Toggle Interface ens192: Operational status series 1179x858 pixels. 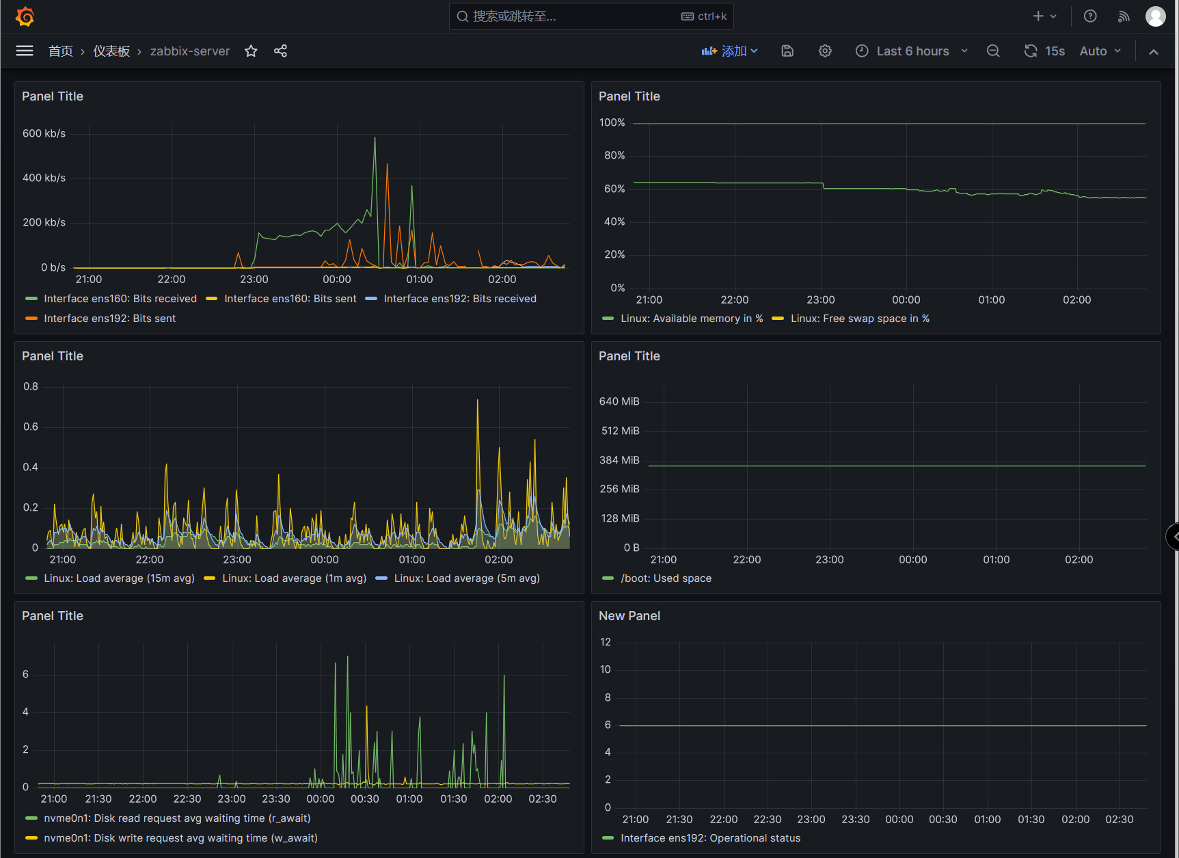[710, 838]
